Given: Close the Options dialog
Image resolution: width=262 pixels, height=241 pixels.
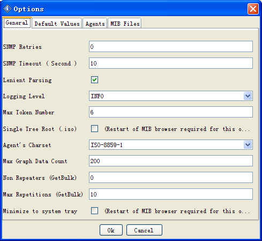Looking at the screenshot, I should (x=253, y=9).
